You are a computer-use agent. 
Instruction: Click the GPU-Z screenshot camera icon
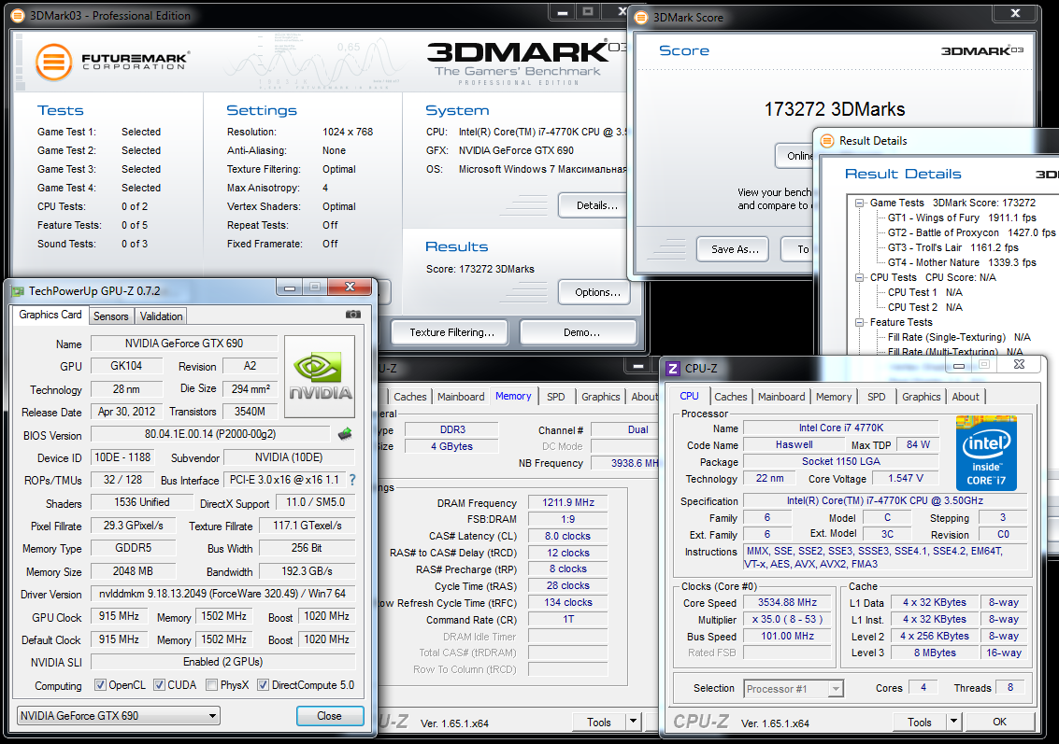pos(352,315)
